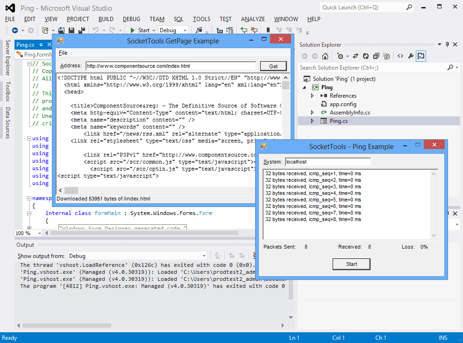Click the Uncomment selection toolbar icon
Screen dimensions: 463x343
pos(254,30)
